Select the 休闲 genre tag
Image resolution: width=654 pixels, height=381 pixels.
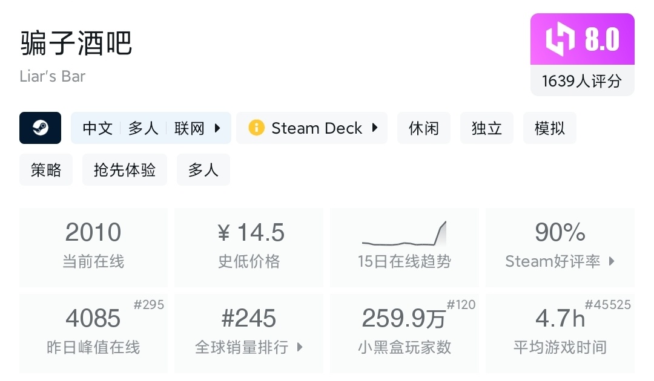(424, 128)
